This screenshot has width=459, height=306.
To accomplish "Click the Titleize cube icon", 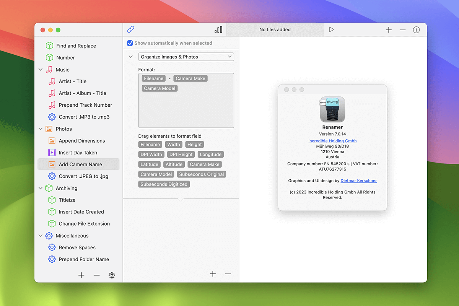I will 52,200.
